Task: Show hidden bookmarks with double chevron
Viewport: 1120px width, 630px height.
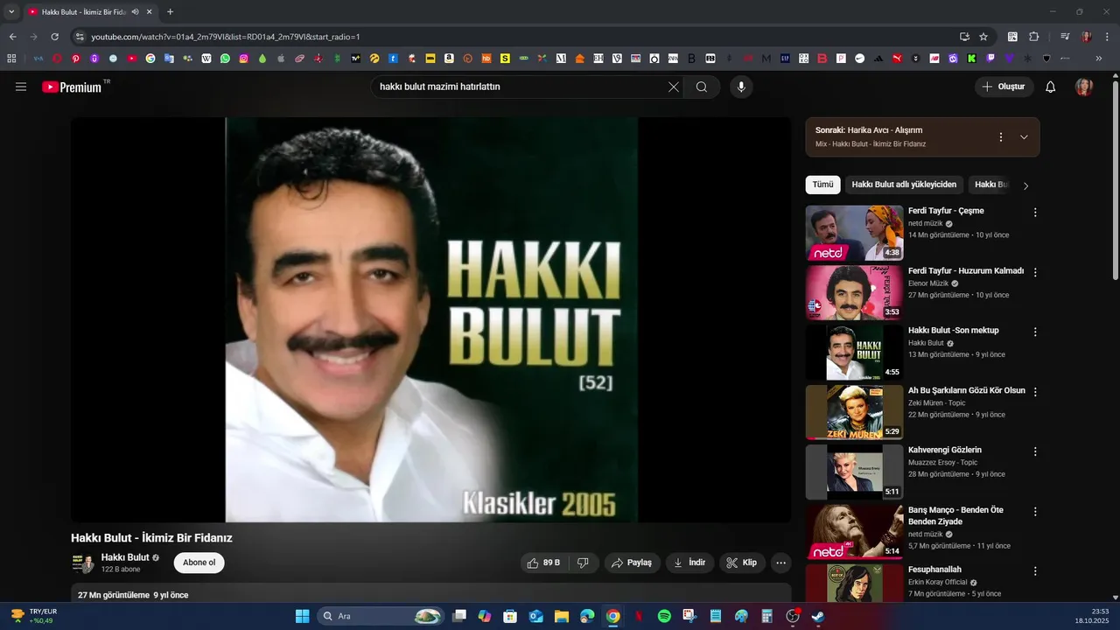Action: coord(1099,59)
